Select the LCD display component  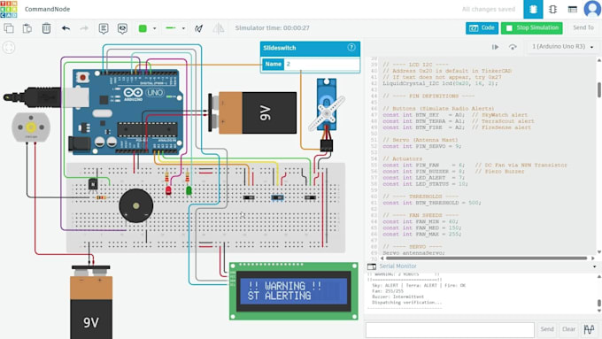click(294, 291)
